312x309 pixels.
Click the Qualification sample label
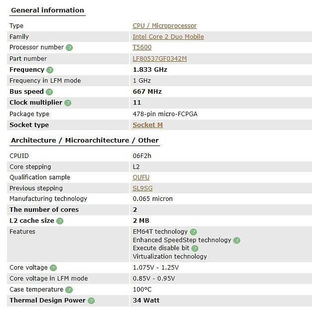(x=40, y=177)
